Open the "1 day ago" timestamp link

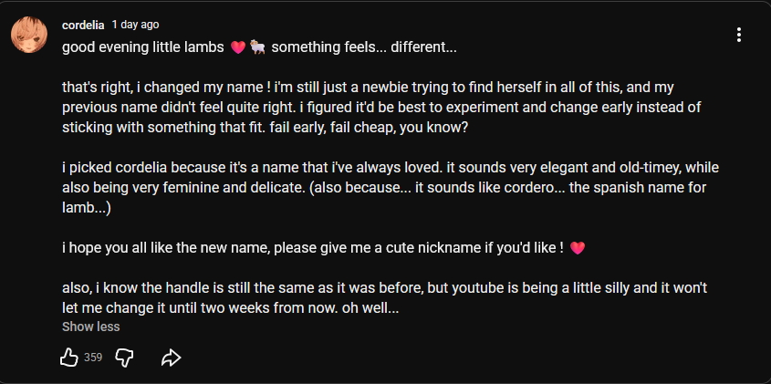pyautogui.click(x=135, y=25)
